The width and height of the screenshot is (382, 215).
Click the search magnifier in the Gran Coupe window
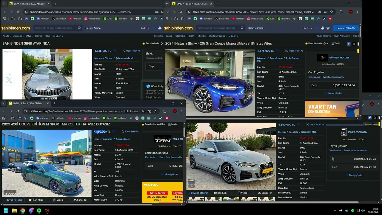click(x=242, y=28)
